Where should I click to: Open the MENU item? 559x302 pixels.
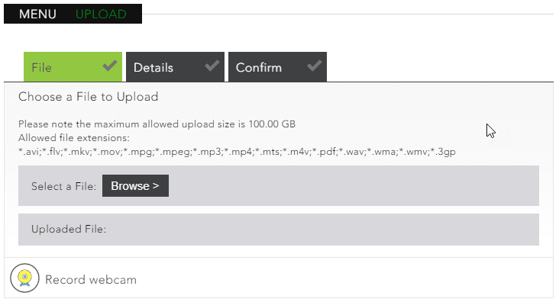pyautogui.click(x=37, y=14)
